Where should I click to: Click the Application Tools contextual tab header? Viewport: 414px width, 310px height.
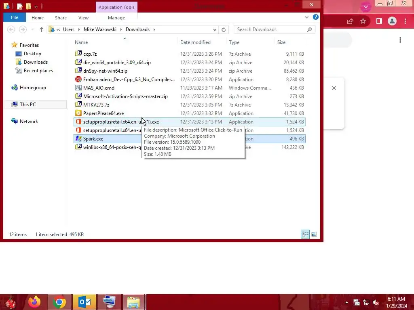(x=116, y=7)
